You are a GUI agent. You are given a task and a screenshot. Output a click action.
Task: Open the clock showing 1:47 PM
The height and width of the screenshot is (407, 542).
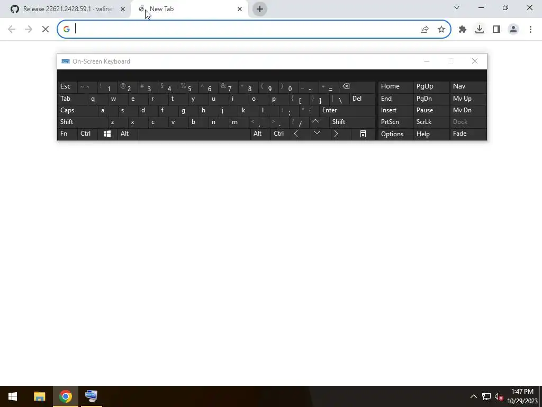point(522,396)
